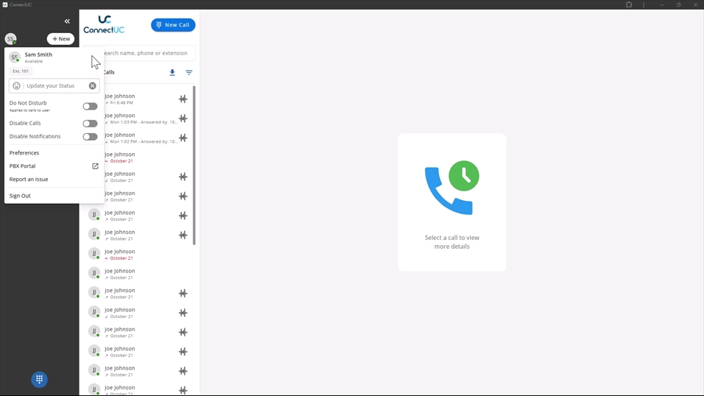The height and width of the screenshot is (396, 704).
Task: Open the dial pad button
Action: 40,379
